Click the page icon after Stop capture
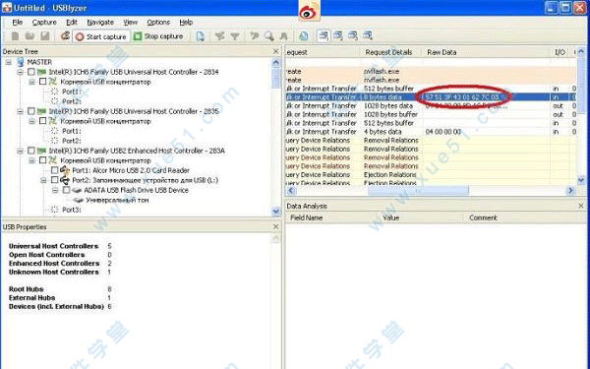The height and width of the screenshot is (369, 590). 201,36
